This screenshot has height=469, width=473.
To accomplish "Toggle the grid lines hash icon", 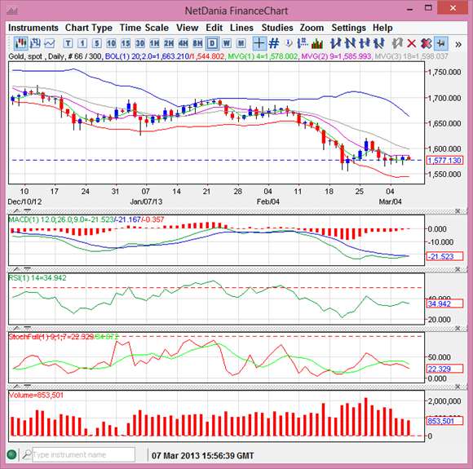I will [x=274, y=43].
